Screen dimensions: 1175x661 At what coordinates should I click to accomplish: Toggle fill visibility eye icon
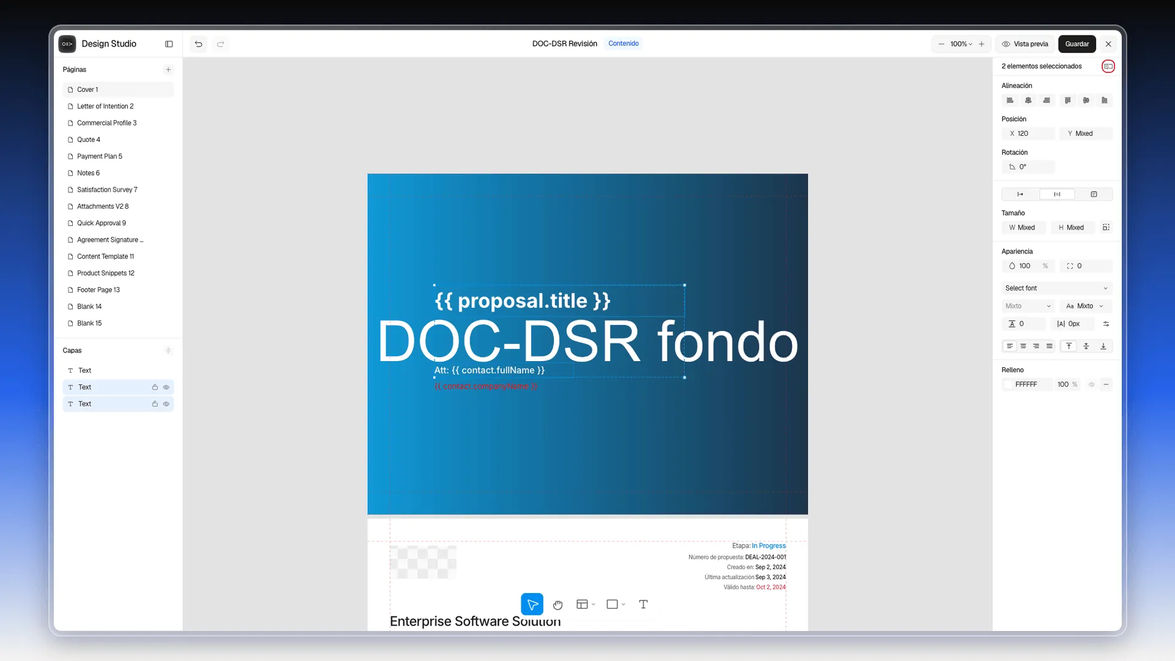tap(1091, 384)
